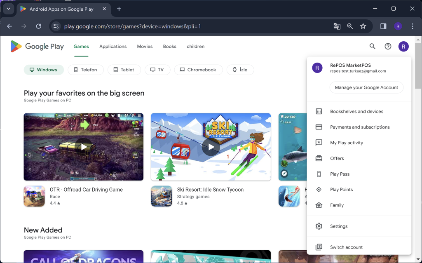Click the account menu avatar beside RePOS MarketPOS
Screen dimensions: 422x263
pyautogui.click(x=317, y=68)
